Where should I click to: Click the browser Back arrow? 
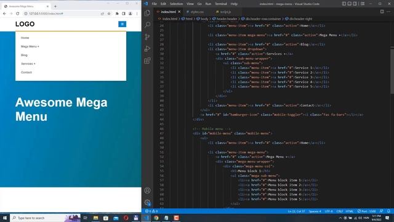click(4, 14)
